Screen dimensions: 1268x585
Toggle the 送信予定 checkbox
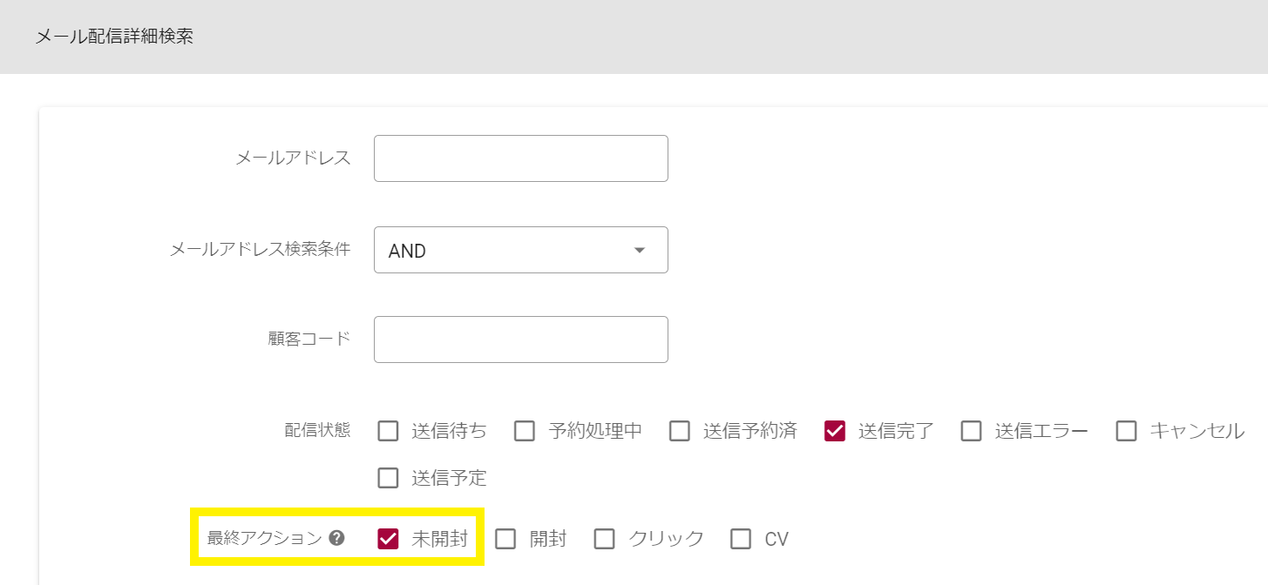pyautogui.click(x=389, y=478)
